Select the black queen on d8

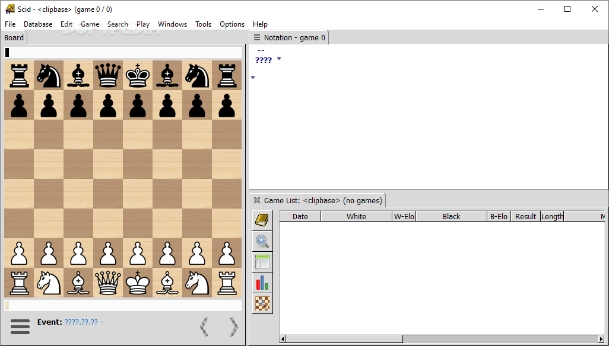tap(108, 75)
